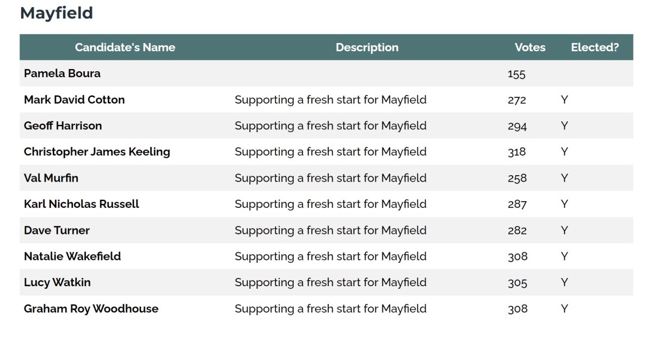
Task: Click the name Mark David Cotton
Action: coord(74,100)
